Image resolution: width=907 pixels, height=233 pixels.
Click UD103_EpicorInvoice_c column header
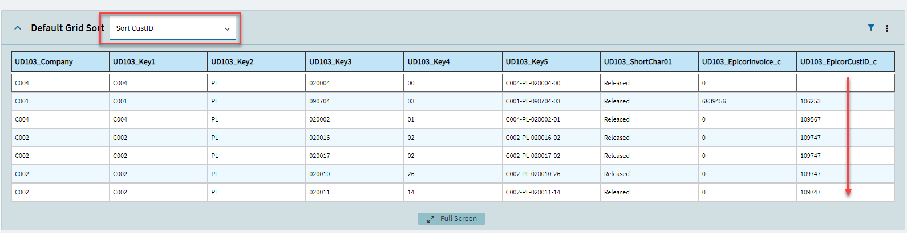(x=748, y=61)
